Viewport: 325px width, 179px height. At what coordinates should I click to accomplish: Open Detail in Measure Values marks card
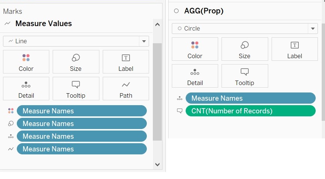(x=26, y=89)
